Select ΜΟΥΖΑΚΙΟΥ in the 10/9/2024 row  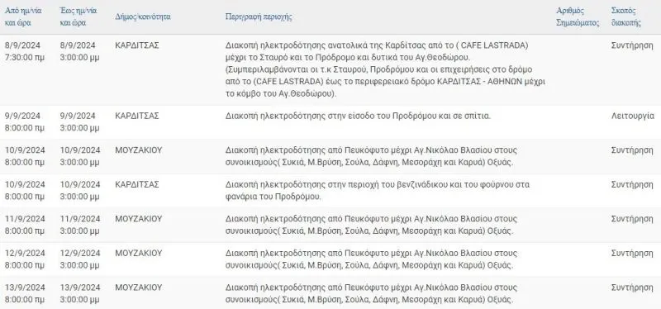[x=139, y=150]
